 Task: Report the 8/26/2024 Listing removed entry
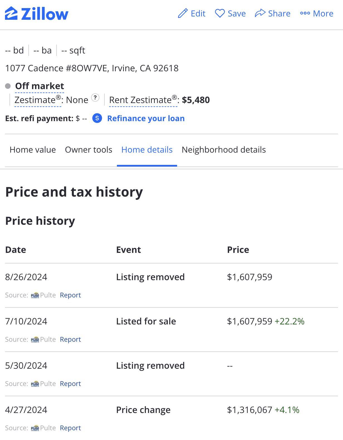click(x=70, y=295)
